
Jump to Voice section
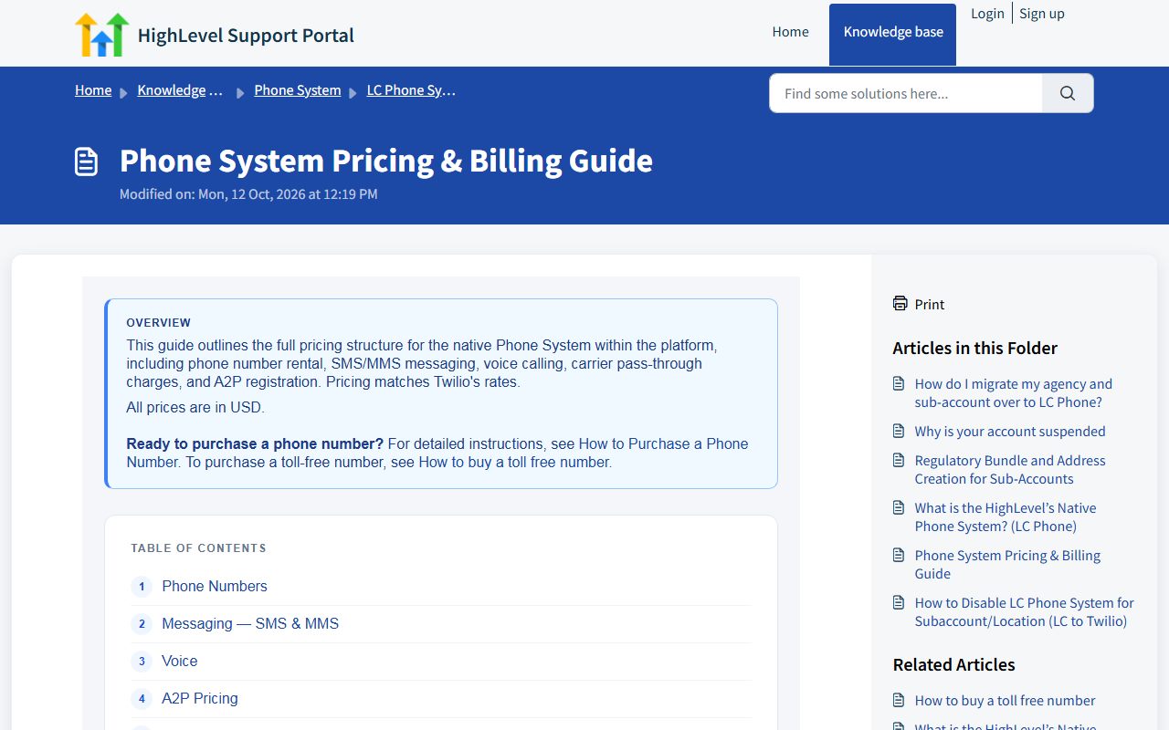click(x=180, y=661)
